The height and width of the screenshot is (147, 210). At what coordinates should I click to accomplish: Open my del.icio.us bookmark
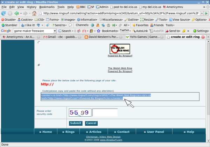coord(150,7)
